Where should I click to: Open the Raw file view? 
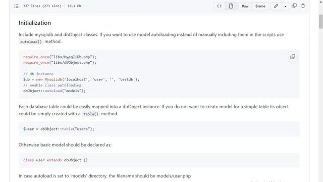[x=245, y=6]
